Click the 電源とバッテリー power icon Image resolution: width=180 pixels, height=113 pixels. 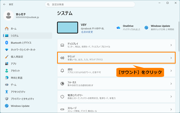tap(62, 97)
